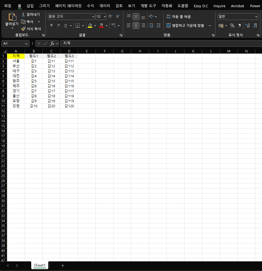Expand the number format dropdown (일반)

[x=256, y=17]
